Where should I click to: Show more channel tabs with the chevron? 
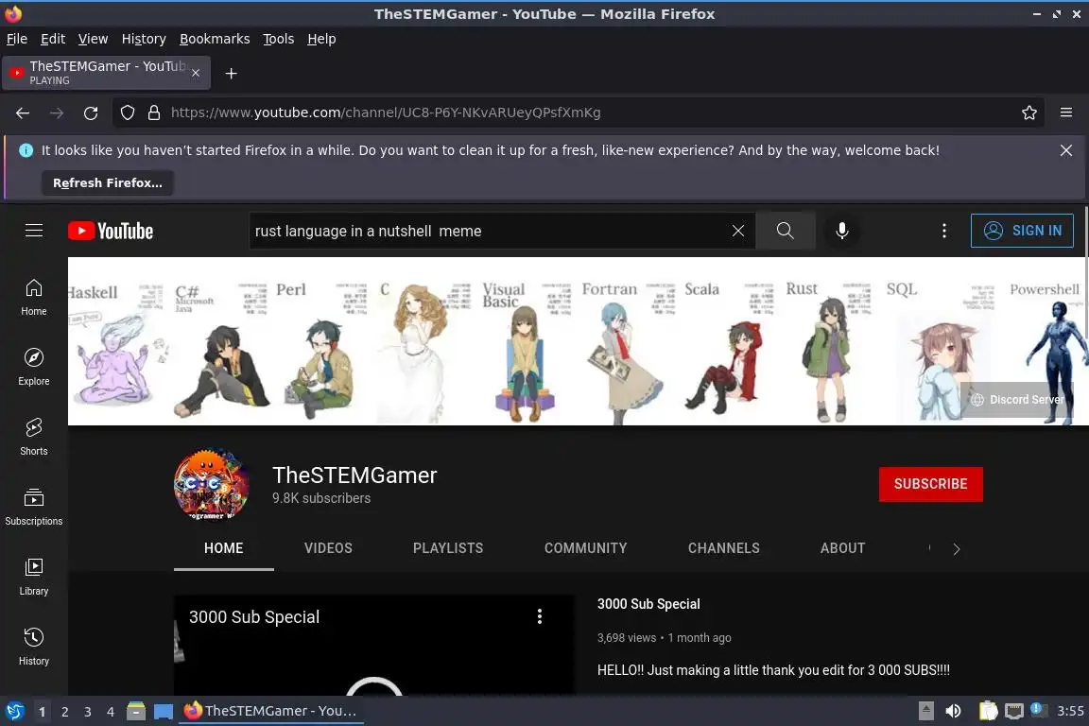[x=957, y=549]
